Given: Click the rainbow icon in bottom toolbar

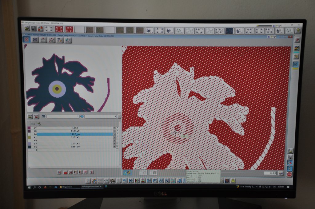Looking at the screenshot, I should pyautogui.click(x=94, y=180).
